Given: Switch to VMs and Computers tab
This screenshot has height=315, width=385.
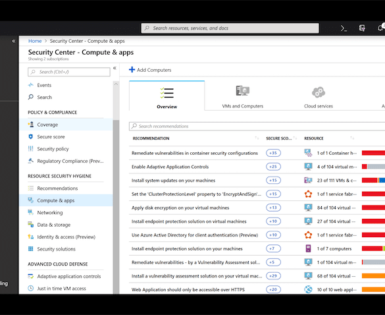Looking at the screenshot, I should (x=243, y=96).
